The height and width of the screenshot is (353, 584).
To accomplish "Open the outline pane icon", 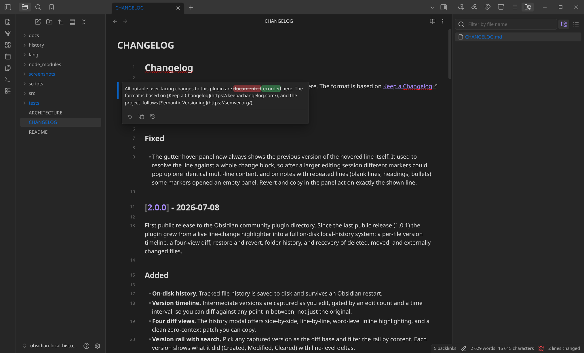I will click(514, 7).
